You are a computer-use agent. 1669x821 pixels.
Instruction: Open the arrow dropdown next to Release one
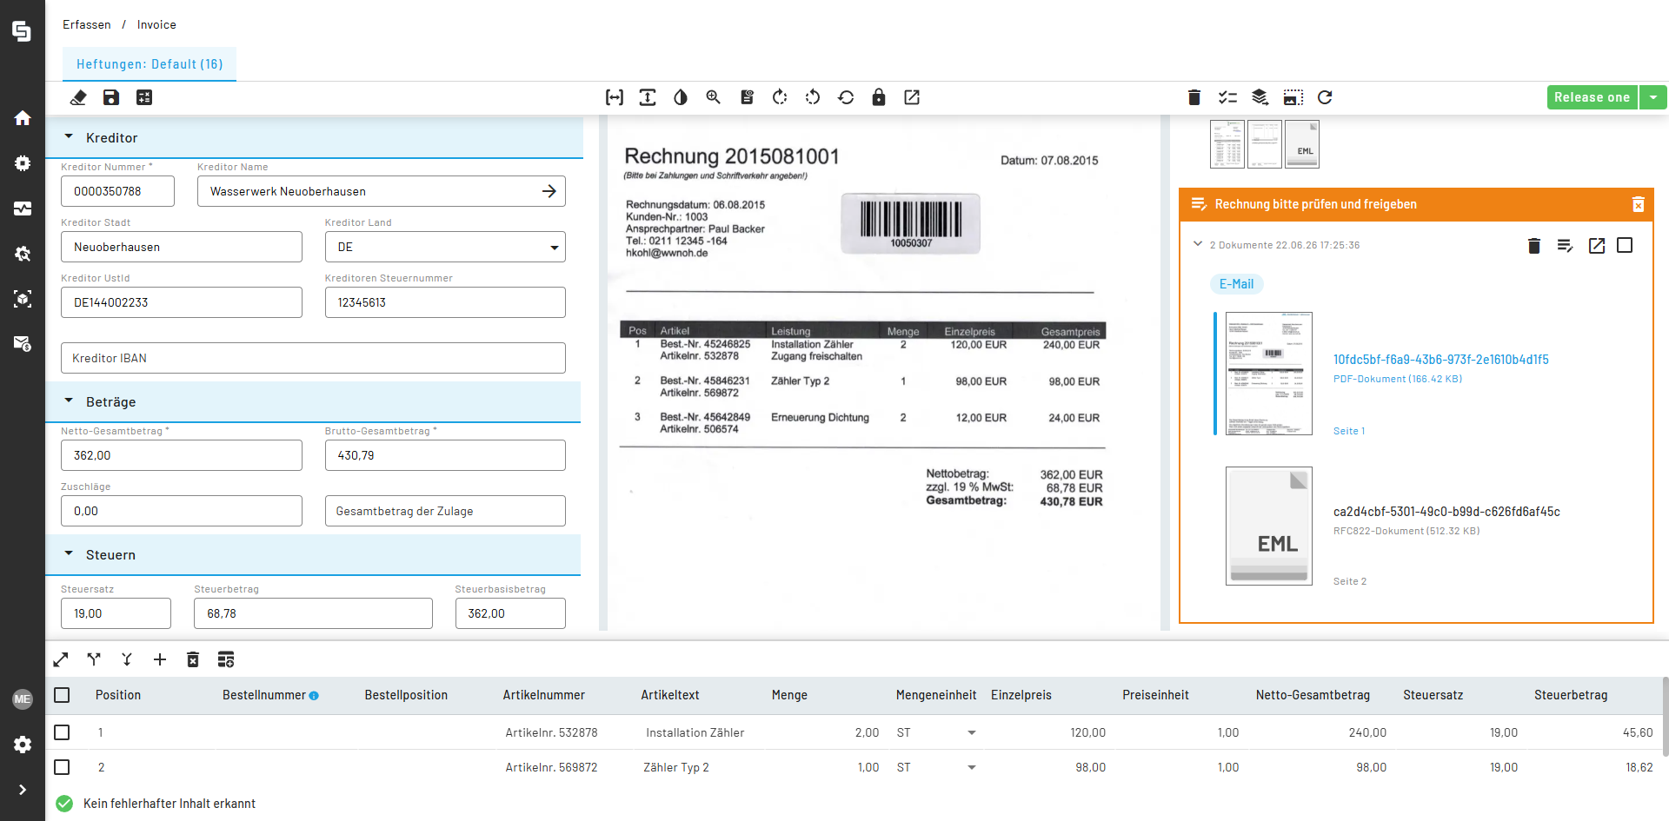(1653, 97)
